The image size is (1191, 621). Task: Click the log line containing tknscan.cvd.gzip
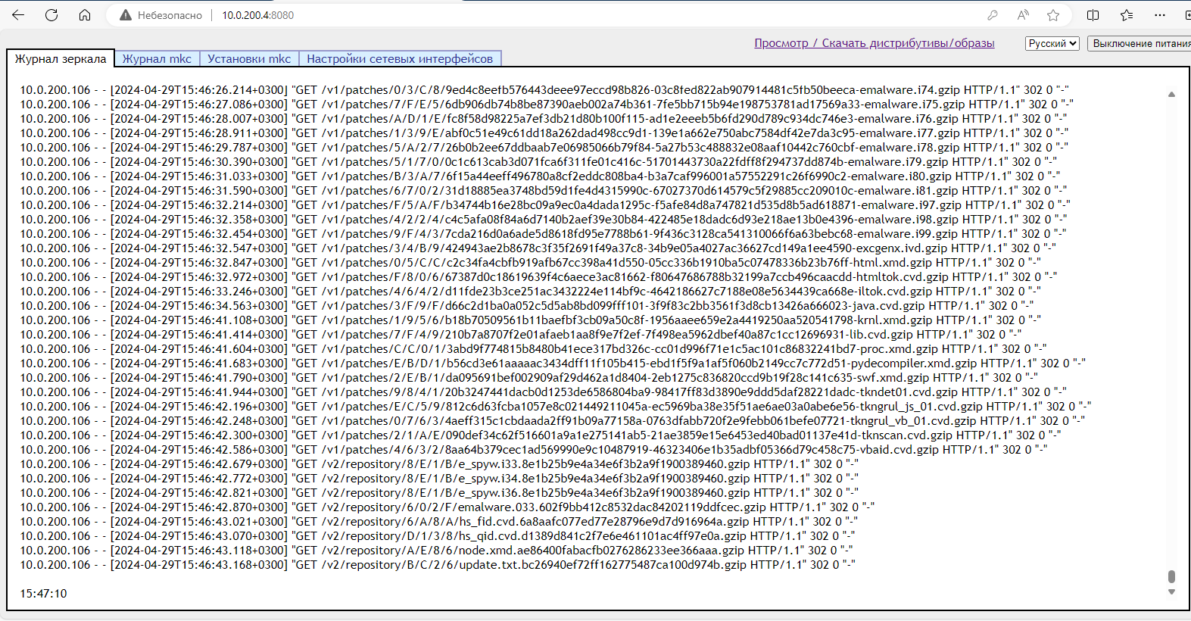point(540,435)
